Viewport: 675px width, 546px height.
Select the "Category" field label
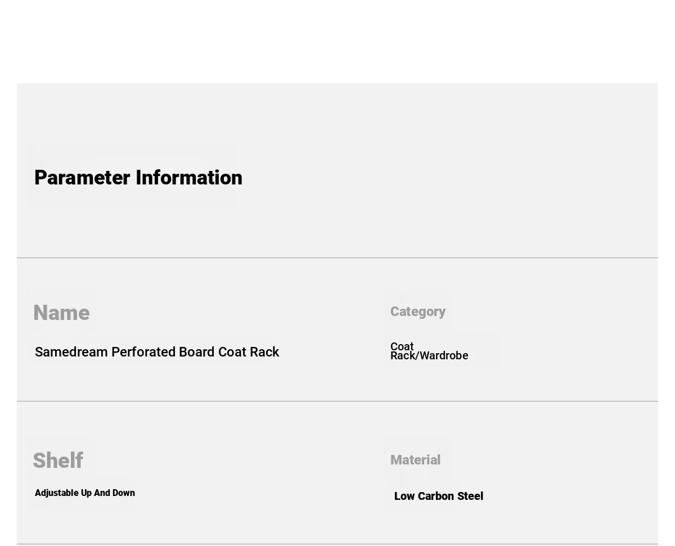coord(418,312)
